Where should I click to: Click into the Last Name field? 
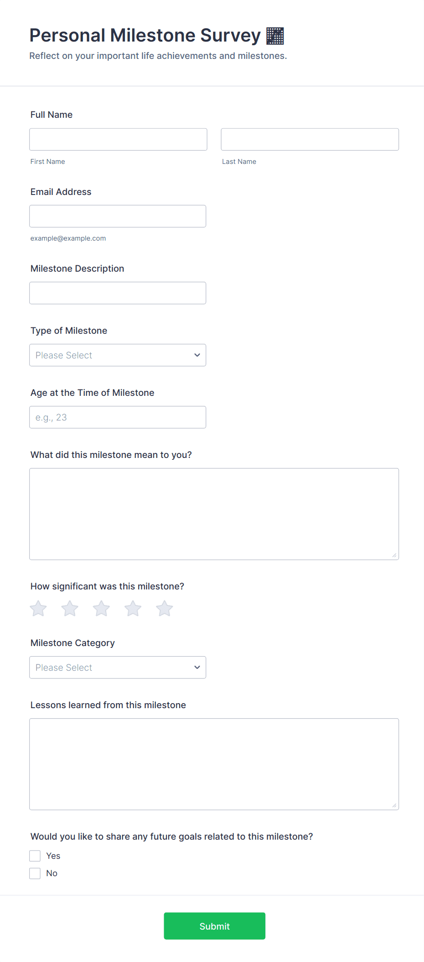coord(310,139)
